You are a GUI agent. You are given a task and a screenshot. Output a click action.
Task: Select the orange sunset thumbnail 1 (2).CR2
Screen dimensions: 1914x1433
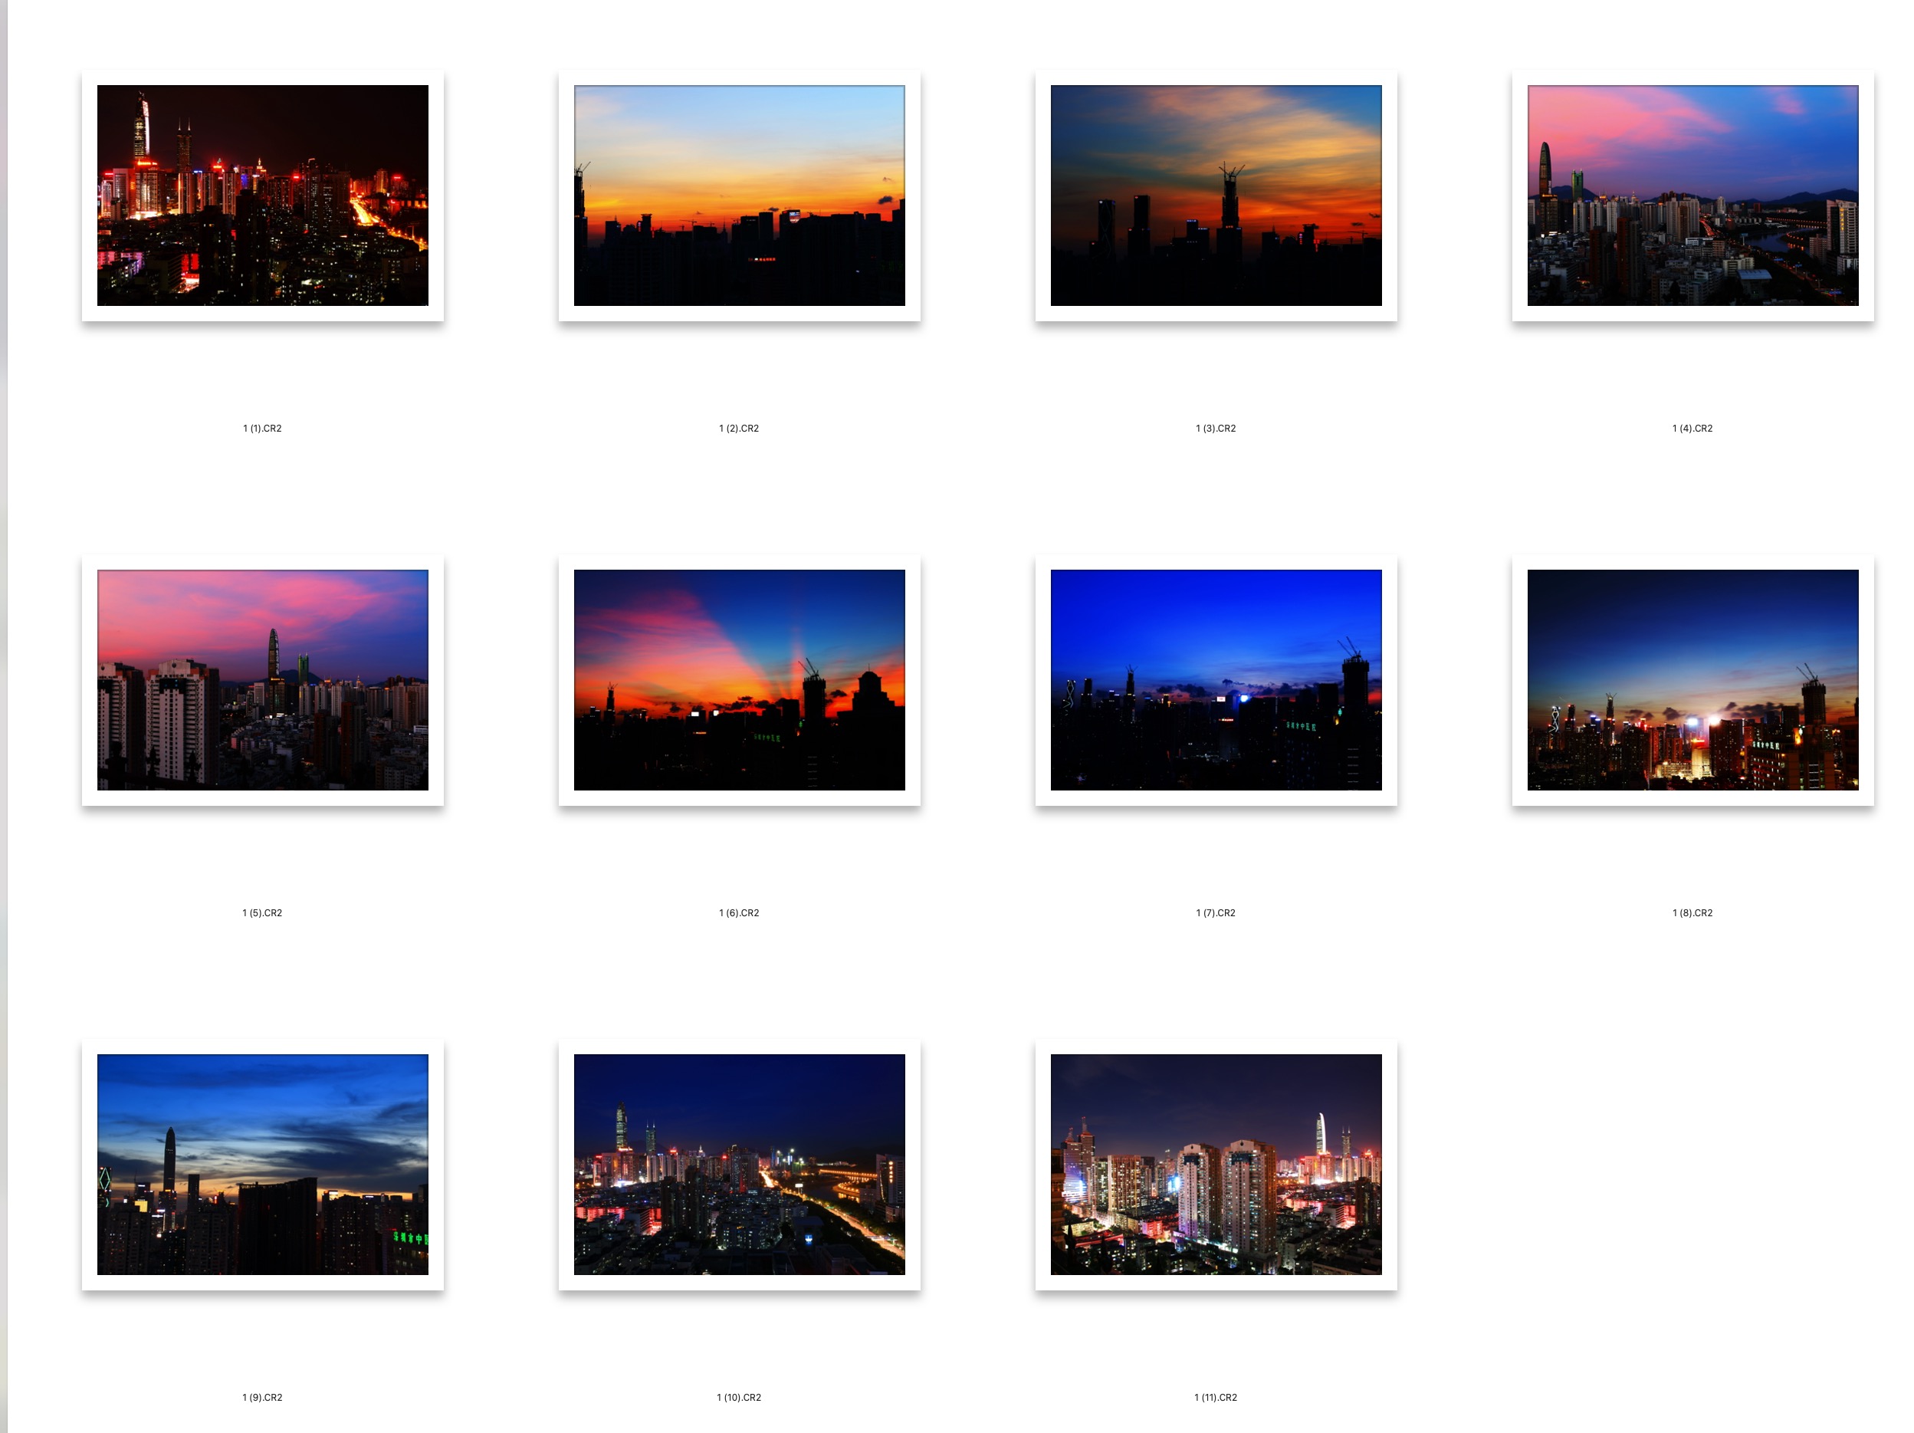739,196
